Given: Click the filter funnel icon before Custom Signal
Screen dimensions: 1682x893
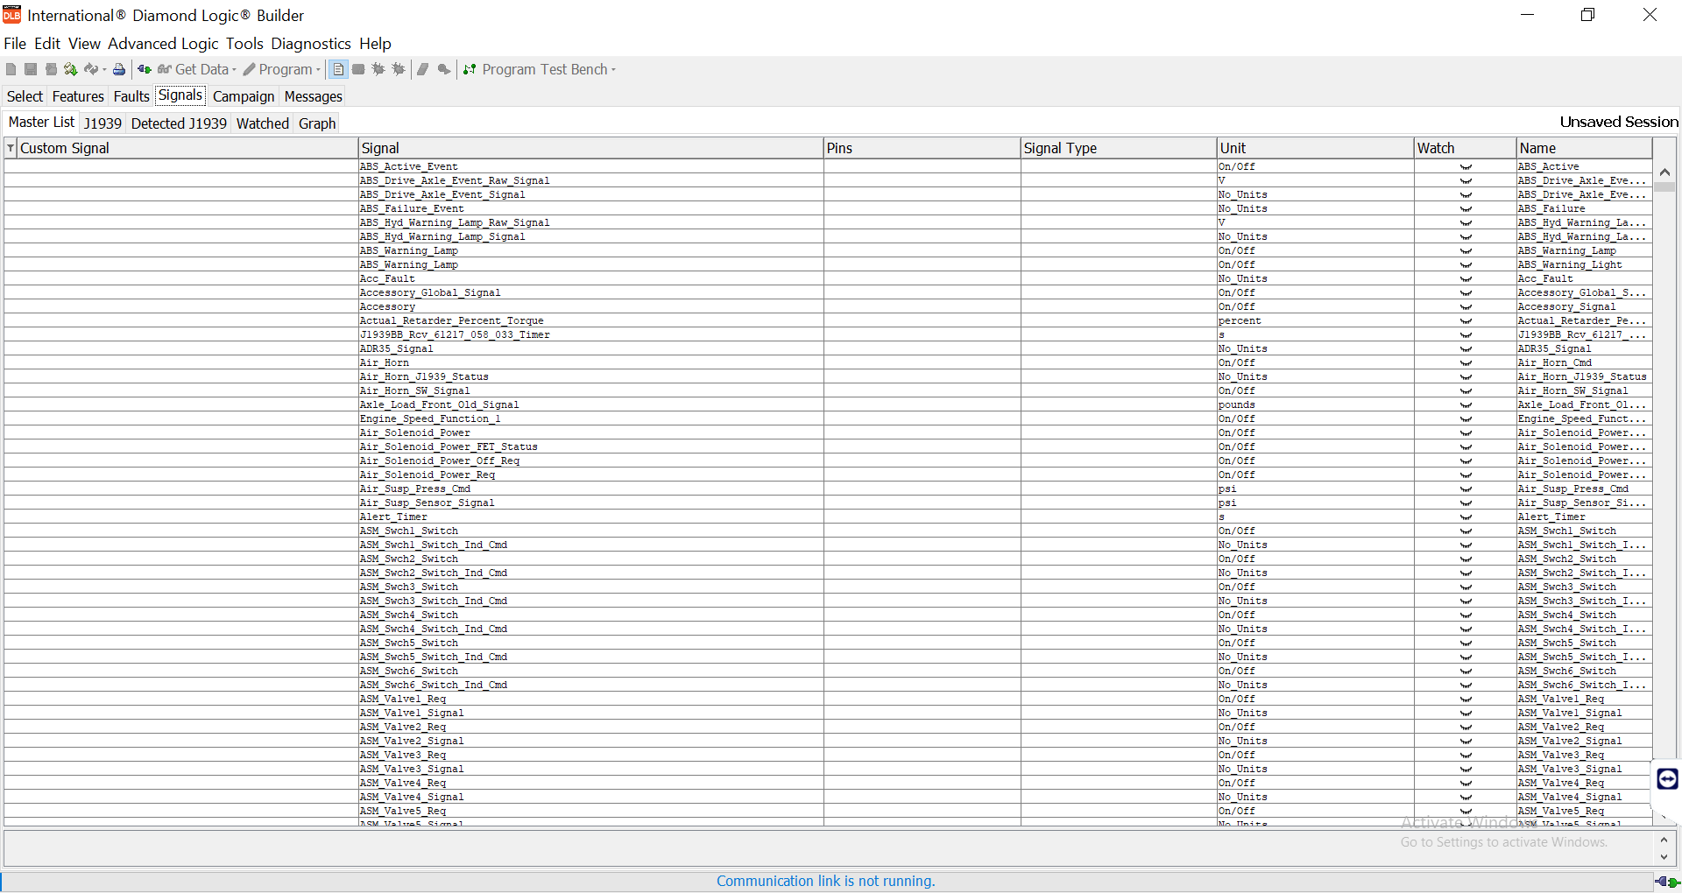Looking at the screenshot, I should tap(11, 148).
